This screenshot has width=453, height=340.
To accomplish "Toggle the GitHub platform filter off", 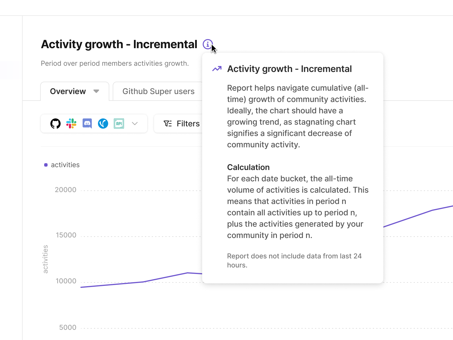I will pos(56,124).
